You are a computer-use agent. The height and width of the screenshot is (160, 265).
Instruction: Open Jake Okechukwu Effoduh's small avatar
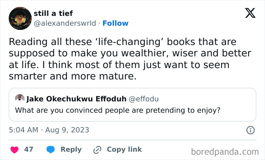20,98
